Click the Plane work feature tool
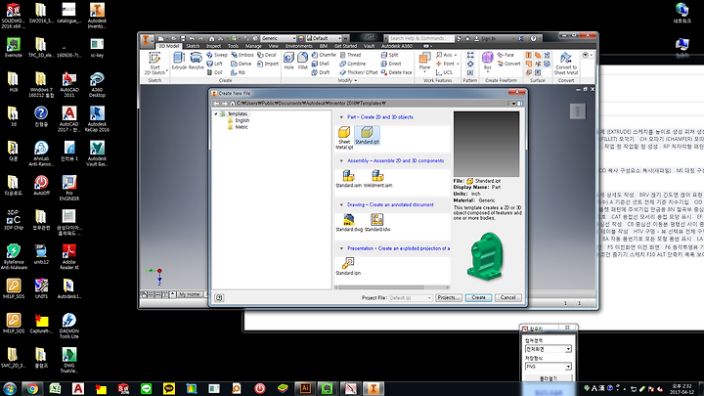Image resolution: width=704 pixels, height=396 pixels. click(x=424, y=62)
